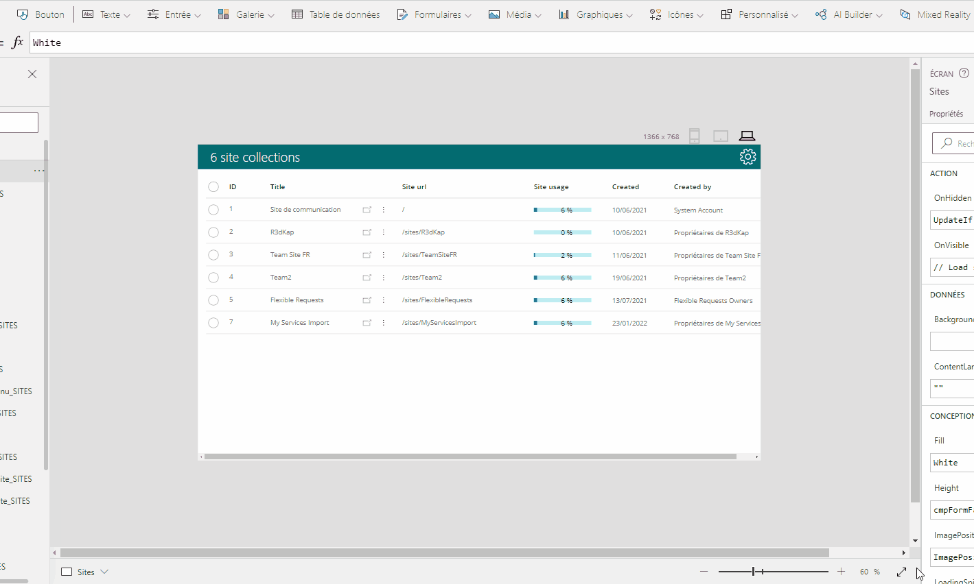This screenshot has width=974, height=584.
Task: Open the Formulaires dropdown
Action: [434, 14]
